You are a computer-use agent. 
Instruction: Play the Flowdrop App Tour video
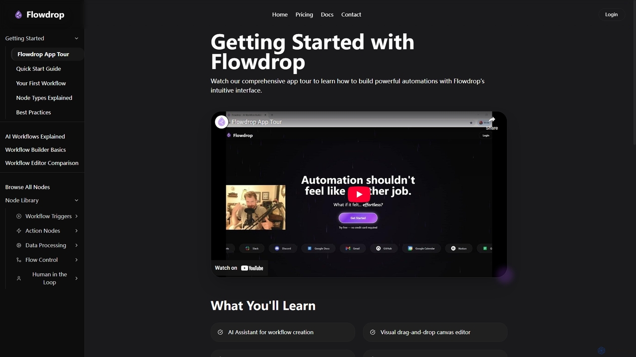tap(359, 194)
